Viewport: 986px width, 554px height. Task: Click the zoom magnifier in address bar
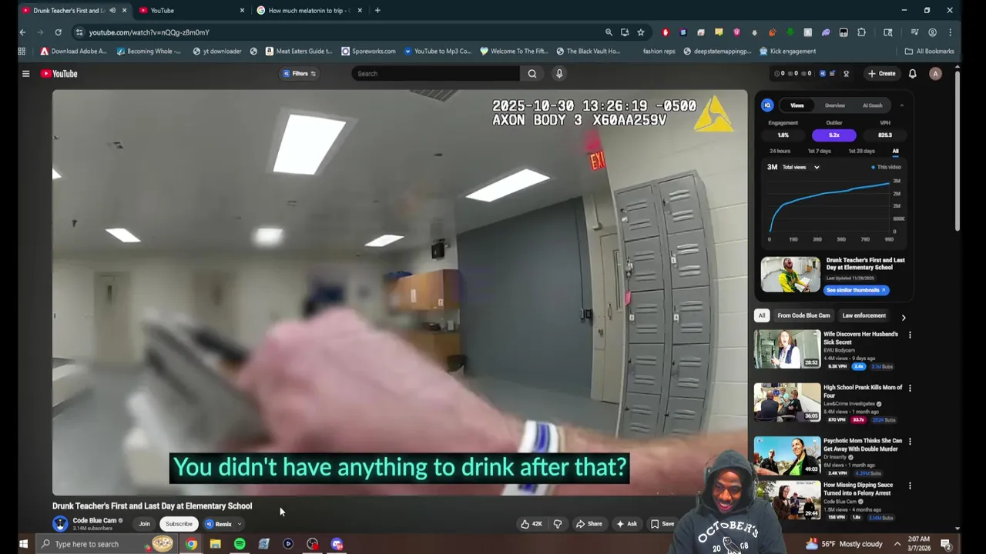[609, 32]
